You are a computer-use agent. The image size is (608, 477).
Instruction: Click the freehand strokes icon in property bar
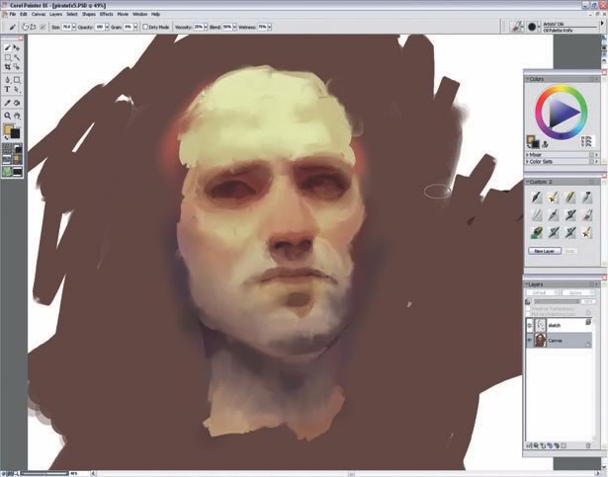tap(26, 27)
